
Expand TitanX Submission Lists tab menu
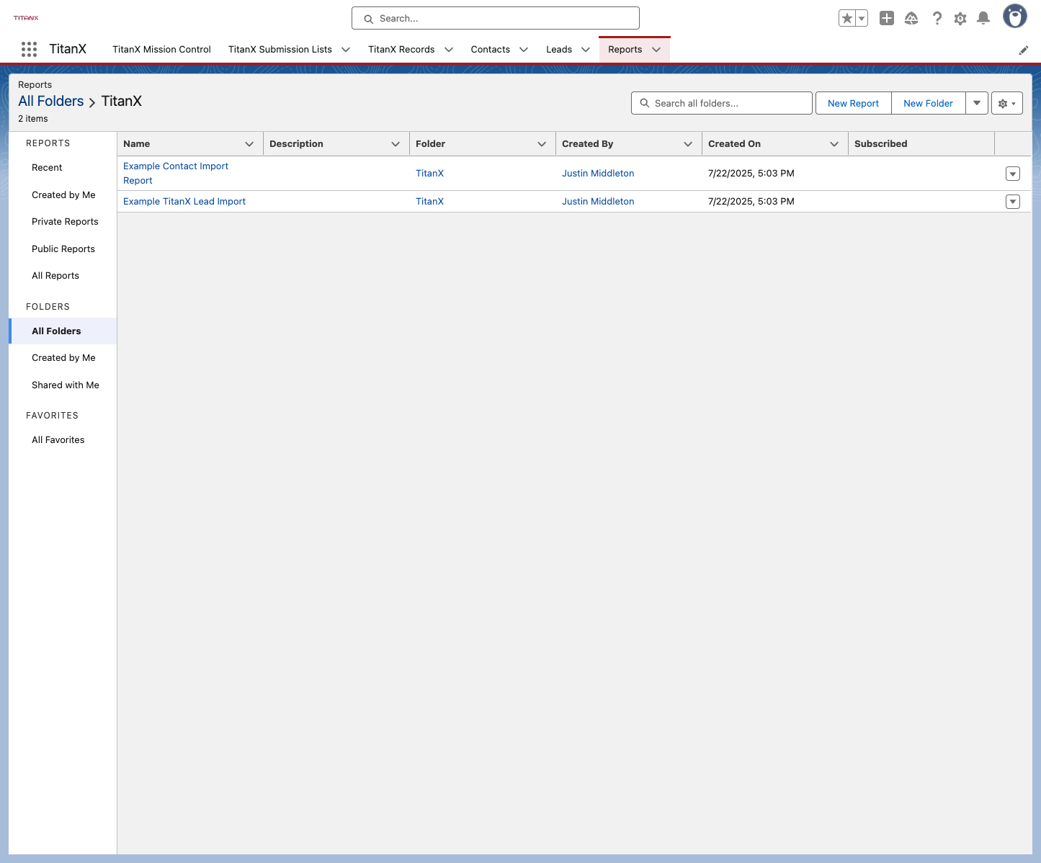click(x=346, y=50)
